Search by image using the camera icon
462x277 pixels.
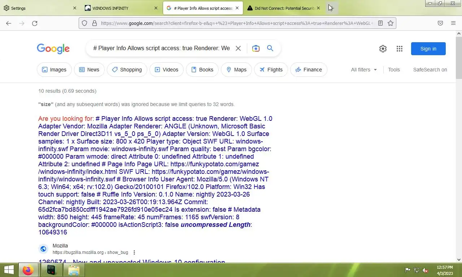tap(256, 48)
